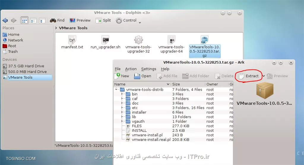Go back in Dolphin with back arrow

point(5,20)
